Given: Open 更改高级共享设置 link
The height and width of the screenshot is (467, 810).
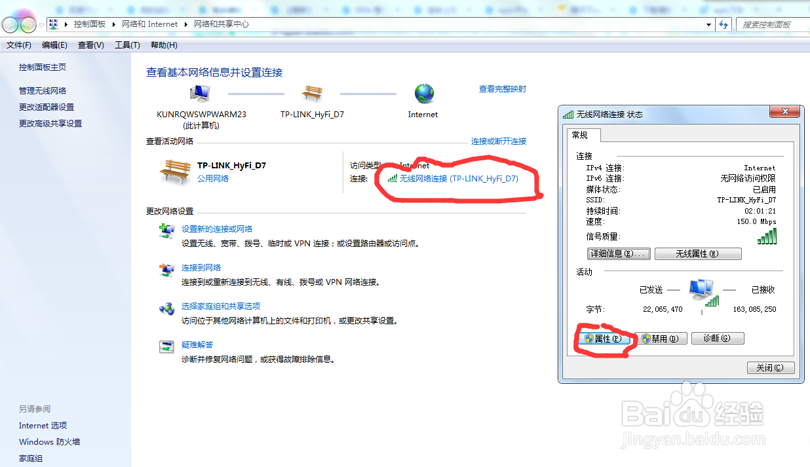Looking at the screenshot, I should point(50,124).
